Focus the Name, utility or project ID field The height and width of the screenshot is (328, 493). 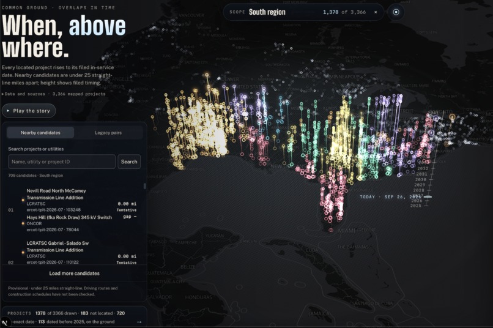point(62,162)
